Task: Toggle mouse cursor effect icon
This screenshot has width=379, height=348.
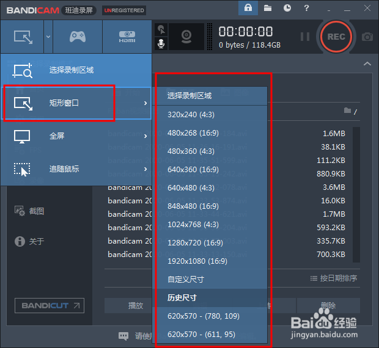Action: click(x=161, y=30)
